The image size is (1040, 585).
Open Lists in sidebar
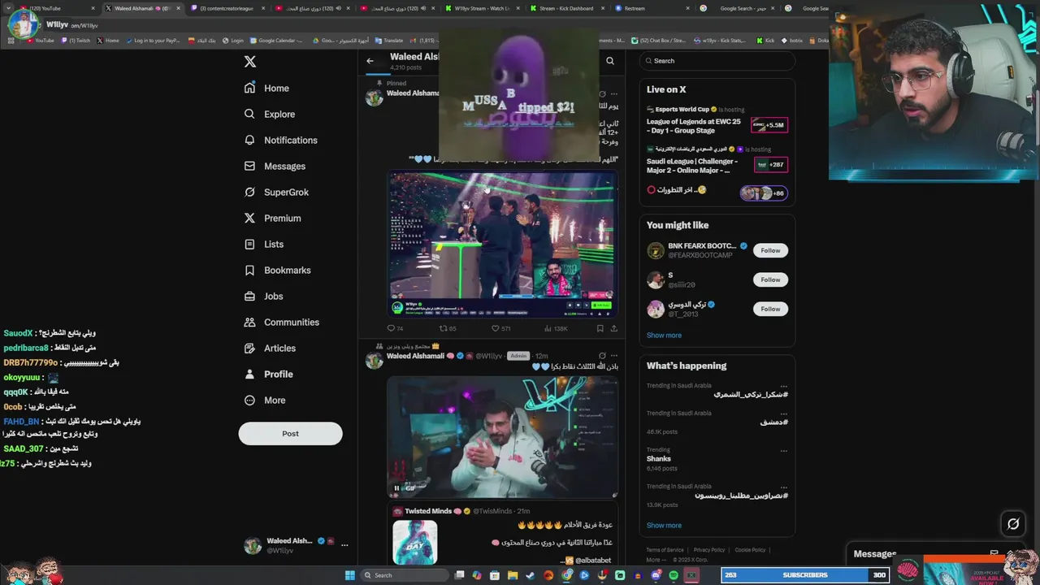click(263, 244)
